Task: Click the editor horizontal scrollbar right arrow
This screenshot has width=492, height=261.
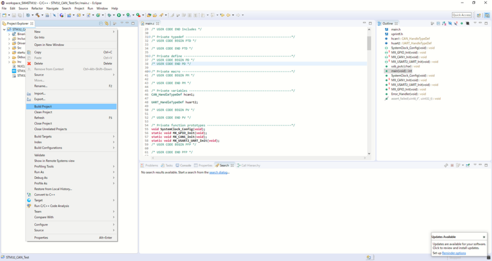Action: 365,158
